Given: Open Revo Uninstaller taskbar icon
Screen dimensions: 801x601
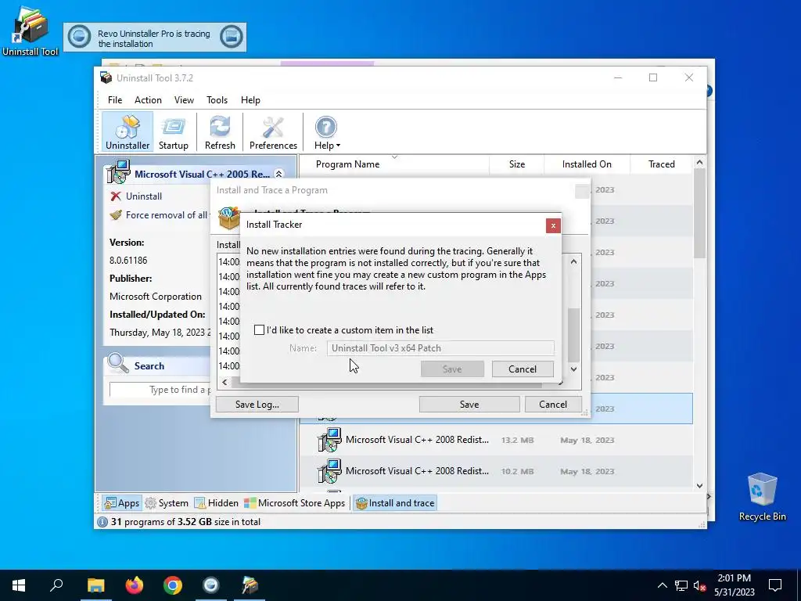Looking at the screenshot, I should 211,585.
